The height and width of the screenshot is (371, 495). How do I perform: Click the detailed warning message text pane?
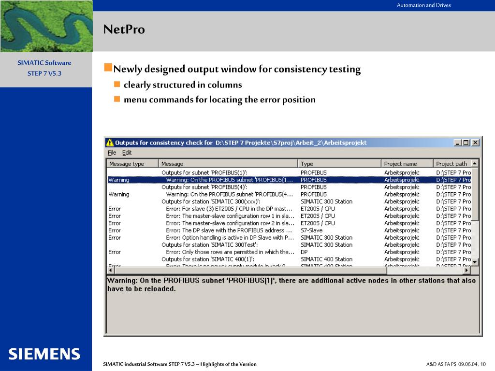(292, 304)
